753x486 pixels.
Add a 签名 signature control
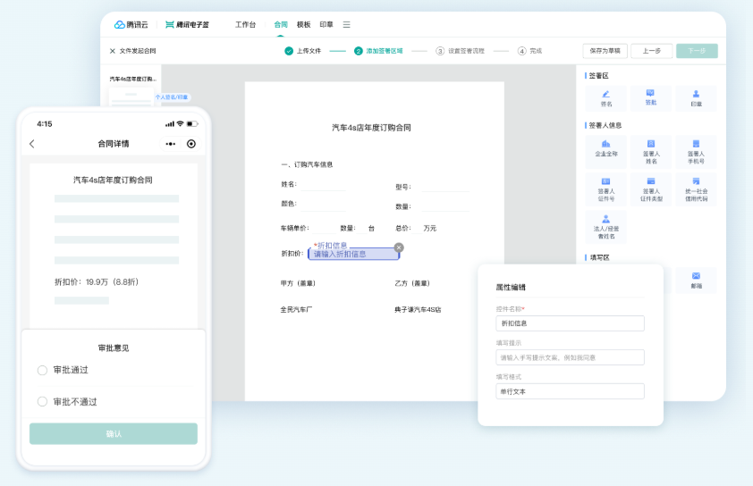point(606,98)
